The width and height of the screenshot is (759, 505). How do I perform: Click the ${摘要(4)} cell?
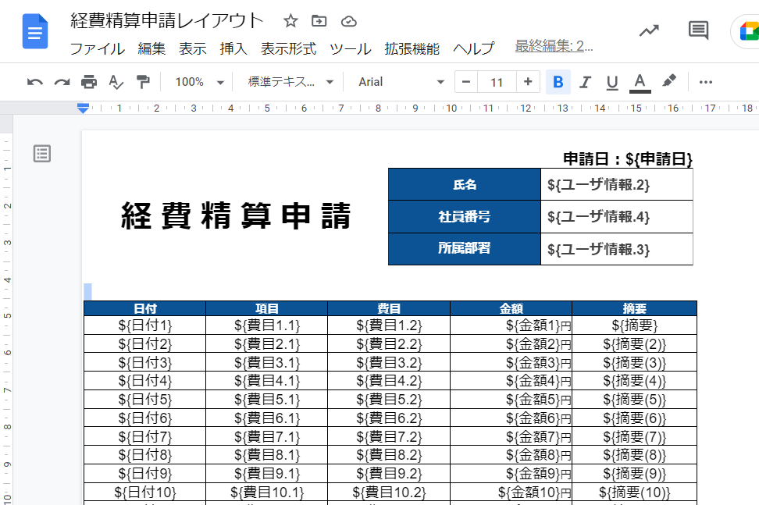[x=635, y=381]
